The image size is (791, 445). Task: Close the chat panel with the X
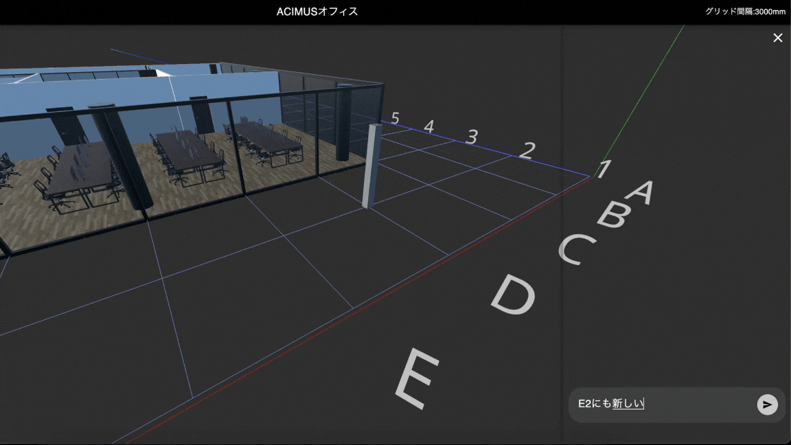[777, 38]
